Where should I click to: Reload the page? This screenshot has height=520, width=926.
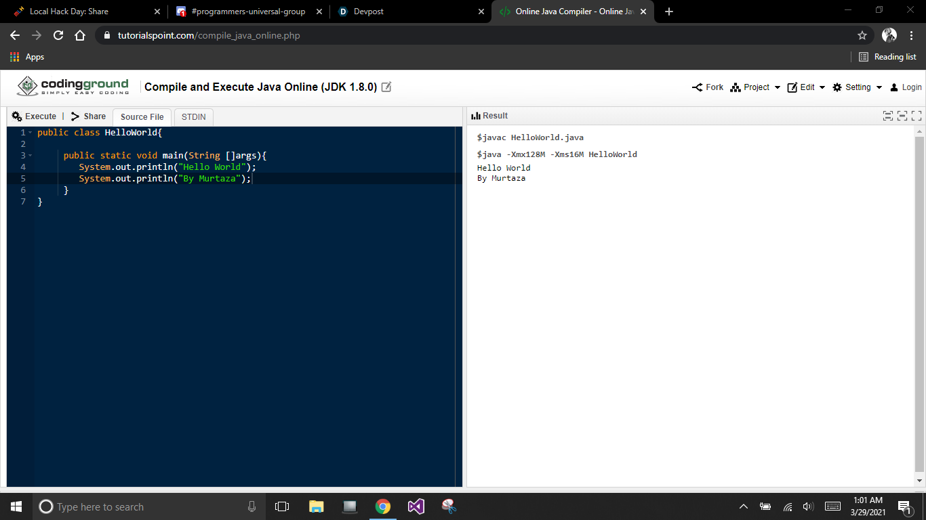point(58,35)
